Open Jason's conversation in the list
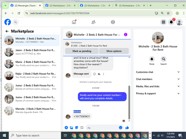The image size is (186, 139). click(31, 52)
